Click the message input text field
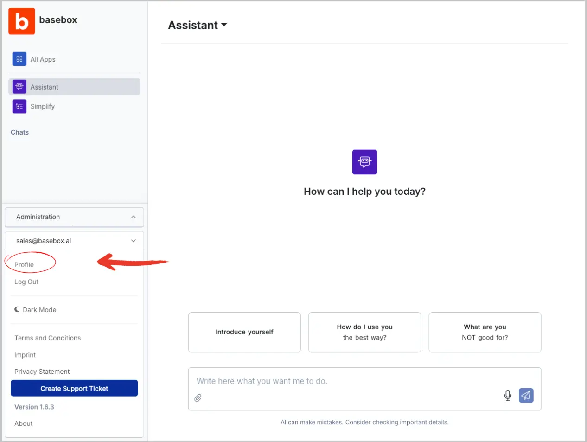The width and height of the screenshot is (587, 442). [343, 381]
